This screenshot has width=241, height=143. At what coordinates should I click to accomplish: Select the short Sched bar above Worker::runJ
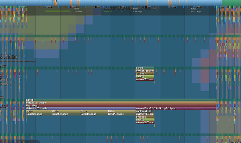tap(145, 68)
